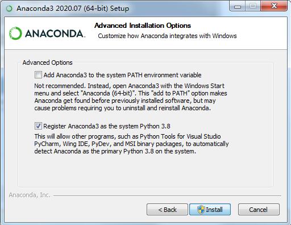291x225 pixels.
Task: Click the 'Advanced Options' group box label
Action: pos(47,63)
